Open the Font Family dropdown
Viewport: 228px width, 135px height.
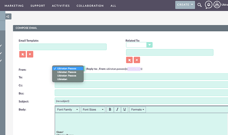(x=67, y=110)
